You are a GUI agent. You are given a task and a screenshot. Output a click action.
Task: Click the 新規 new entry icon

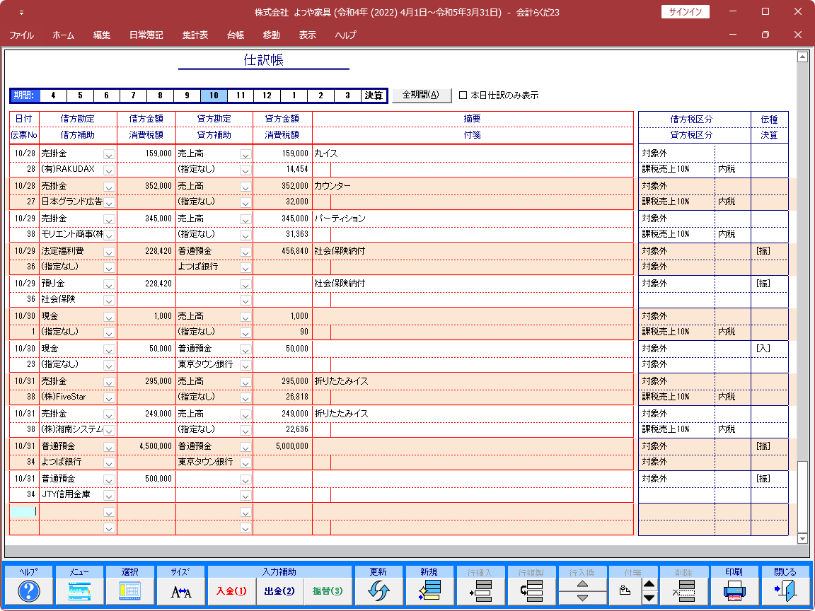coord(429,591)
